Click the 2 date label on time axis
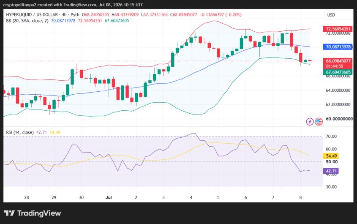Viewport: 357px width, 224px height. point(136,197)
